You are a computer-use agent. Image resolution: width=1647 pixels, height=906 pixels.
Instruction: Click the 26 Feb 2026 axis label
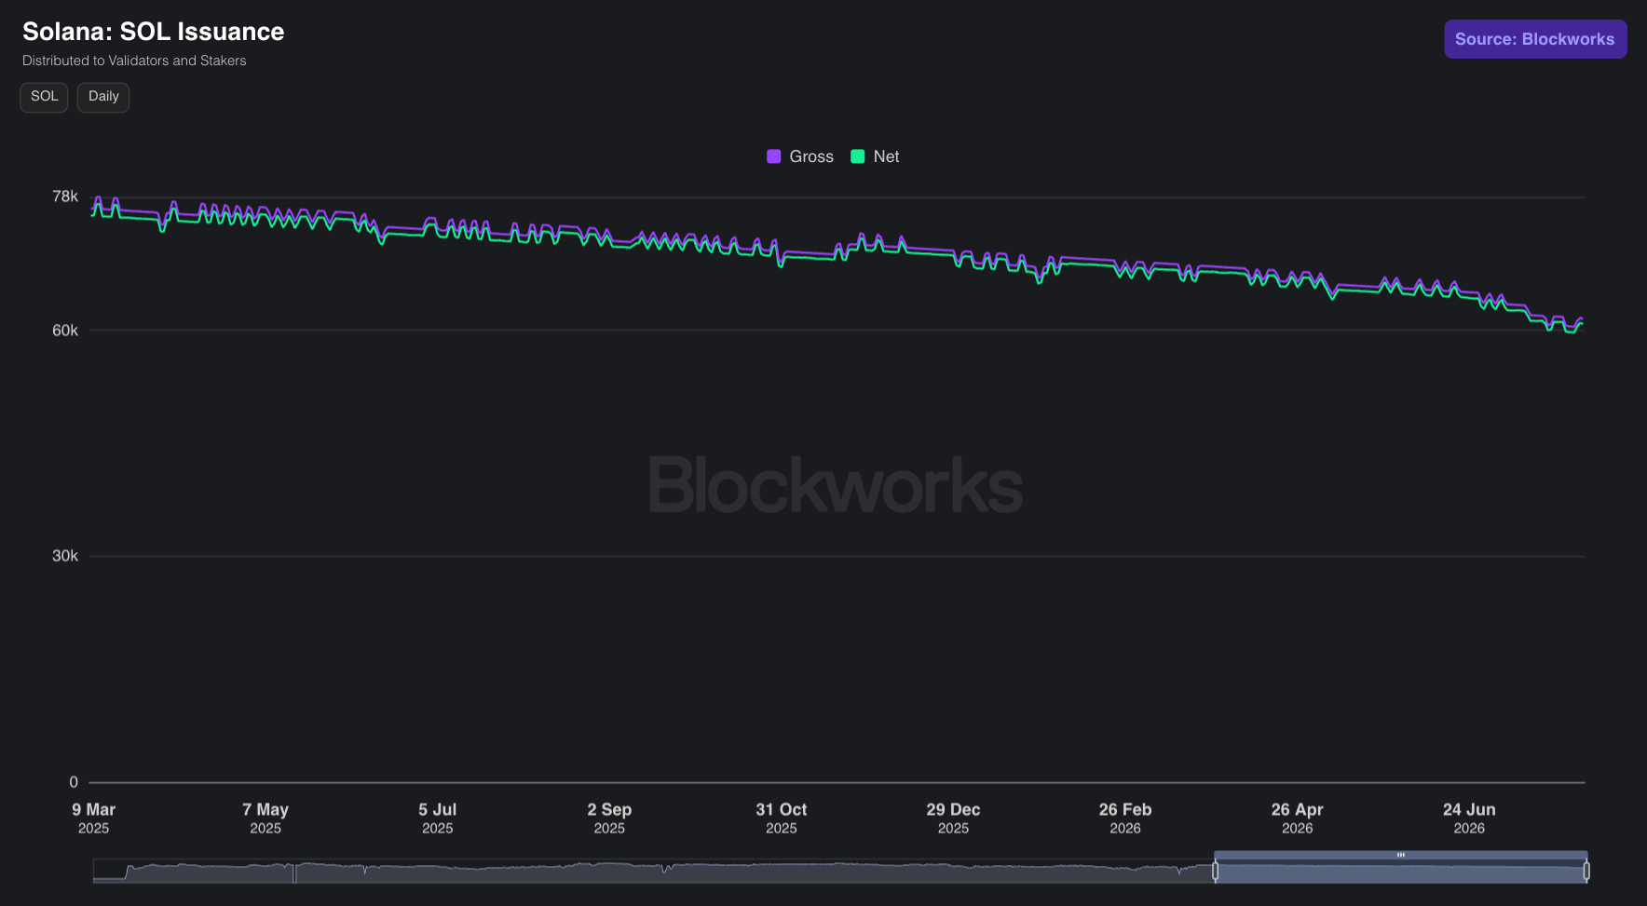pyautogui.click(x=1125, y=818)
